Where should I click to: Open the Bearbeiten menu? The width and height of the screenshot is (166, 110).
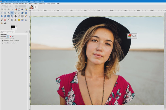click(8, 4)
